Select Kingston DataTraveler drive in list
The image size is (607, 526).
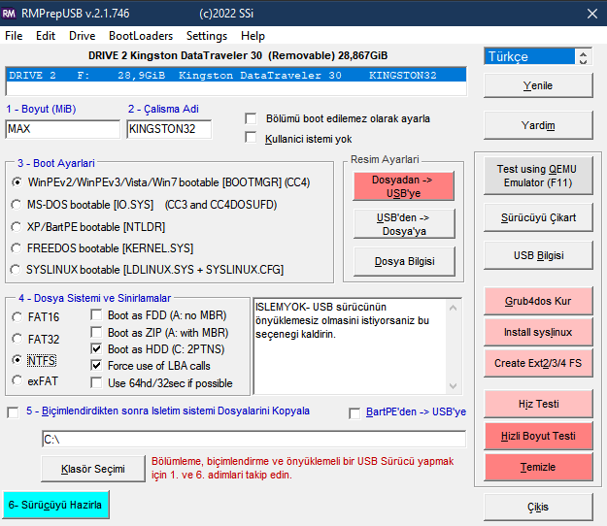click(x=235, y=75)
